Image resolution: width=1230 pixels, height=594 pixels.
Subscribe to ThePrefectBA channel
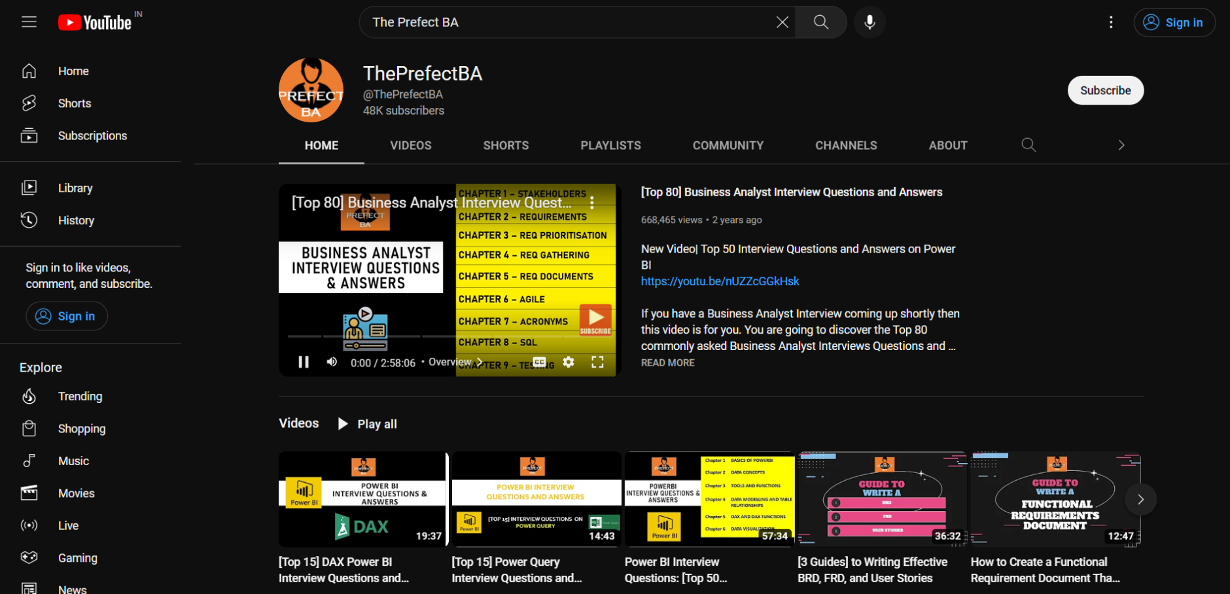pos(1105,90)
